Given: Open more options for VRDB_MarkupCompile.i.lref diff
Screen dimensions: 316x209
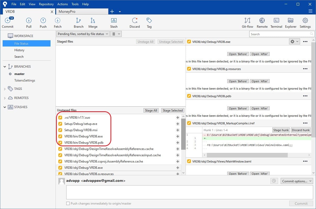Looking at the screenshot, I should coord(305,123).
